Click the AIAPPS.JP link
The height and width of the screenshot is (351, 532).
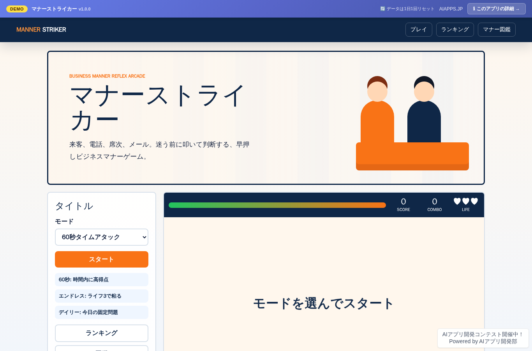click(451, 9)
